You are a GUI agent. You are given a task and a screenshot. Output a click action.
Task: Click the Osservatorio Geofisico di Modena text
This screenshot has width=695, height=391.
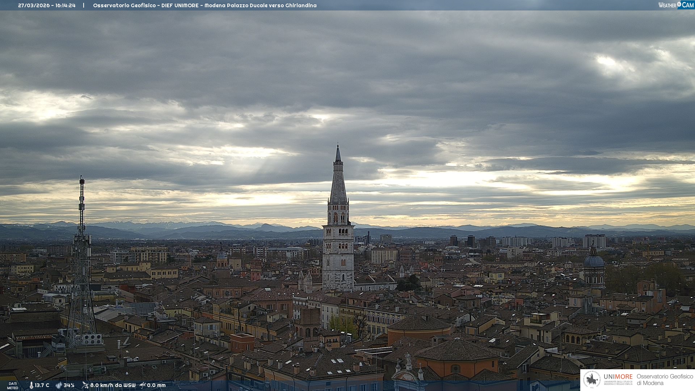pyautogui.click(x=665, y=380)
